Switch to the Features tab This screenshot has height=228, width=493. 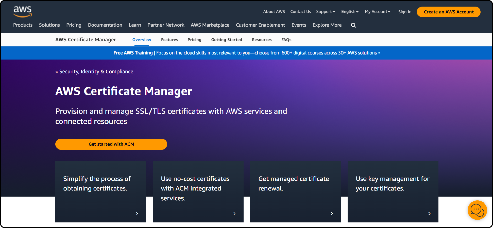coord(169,40)
